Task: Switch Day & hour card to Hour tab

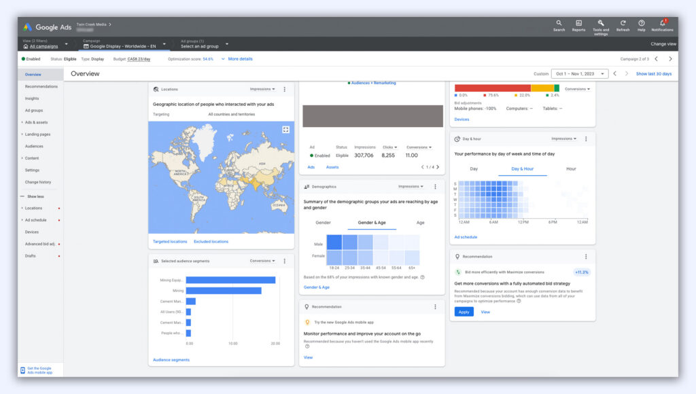Action: click(571, 169)
